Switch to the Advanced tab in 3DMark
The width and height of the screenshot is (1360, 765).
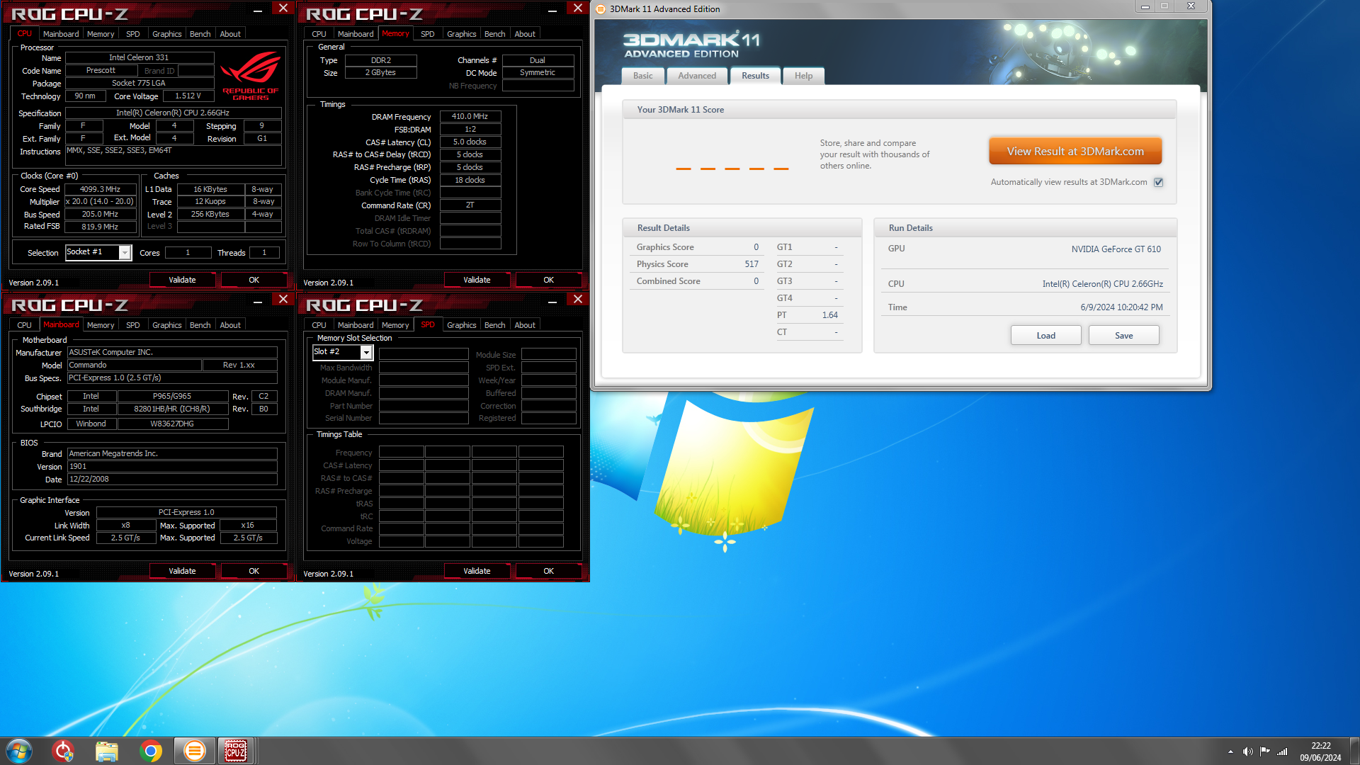[697, 76]
